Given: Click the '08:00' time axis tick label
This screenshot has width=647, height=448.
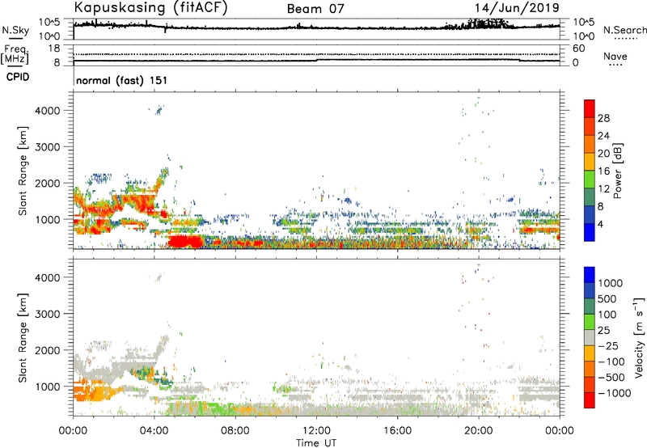Looking at the screenshot, I should 235,431.
